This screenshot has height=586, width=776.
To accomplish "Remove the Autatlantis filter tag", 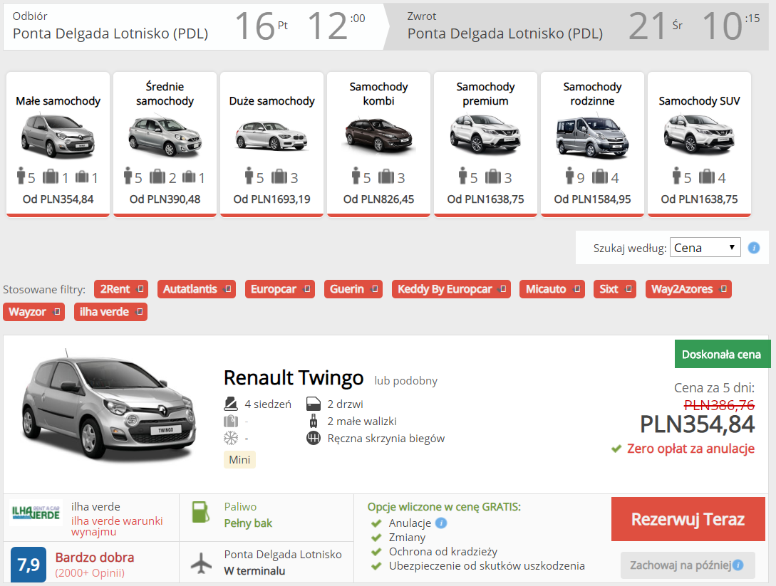I will coord(227,289).
